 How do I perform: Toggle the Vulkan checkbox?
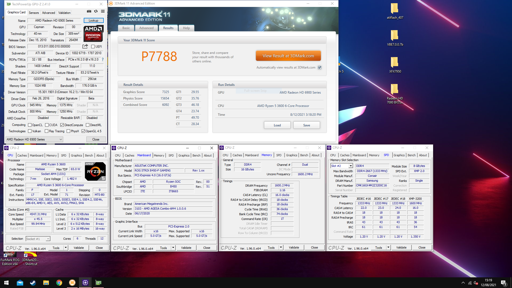click(30, 131)
